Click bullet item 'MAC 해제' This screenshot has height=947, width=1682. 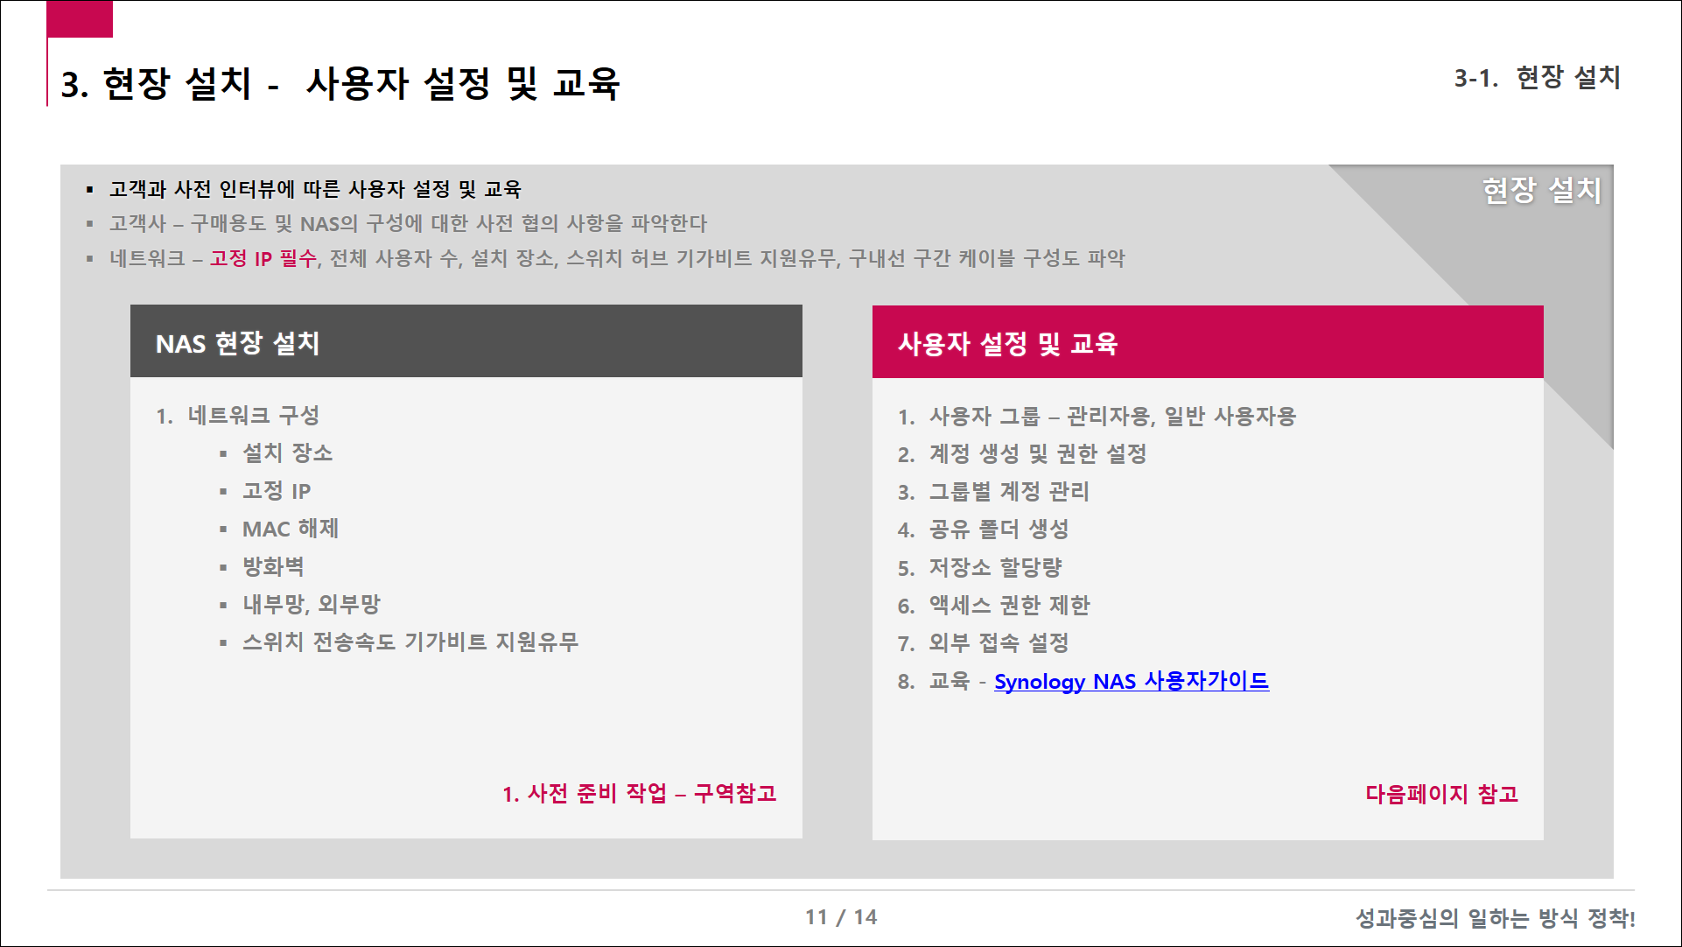[x=290, y=529]
